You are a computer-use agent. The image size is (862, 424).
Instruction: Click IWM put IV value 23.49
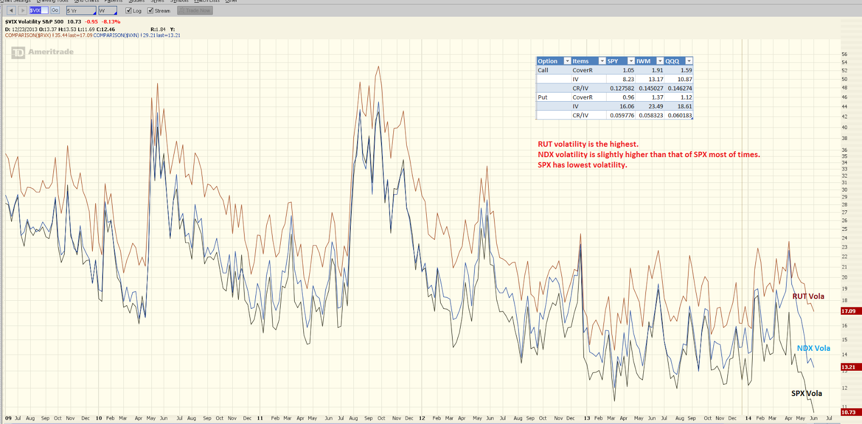click(x=656, y=107)
